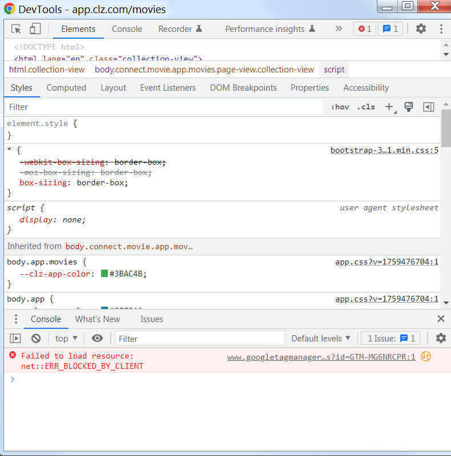Open the three-dot customize DevTools menu
The image size is (451, 456).
pos(441,29)
